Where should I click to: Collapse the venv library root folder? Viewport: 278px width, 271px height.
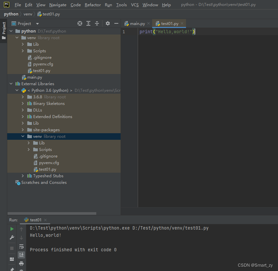click(23, 136)
